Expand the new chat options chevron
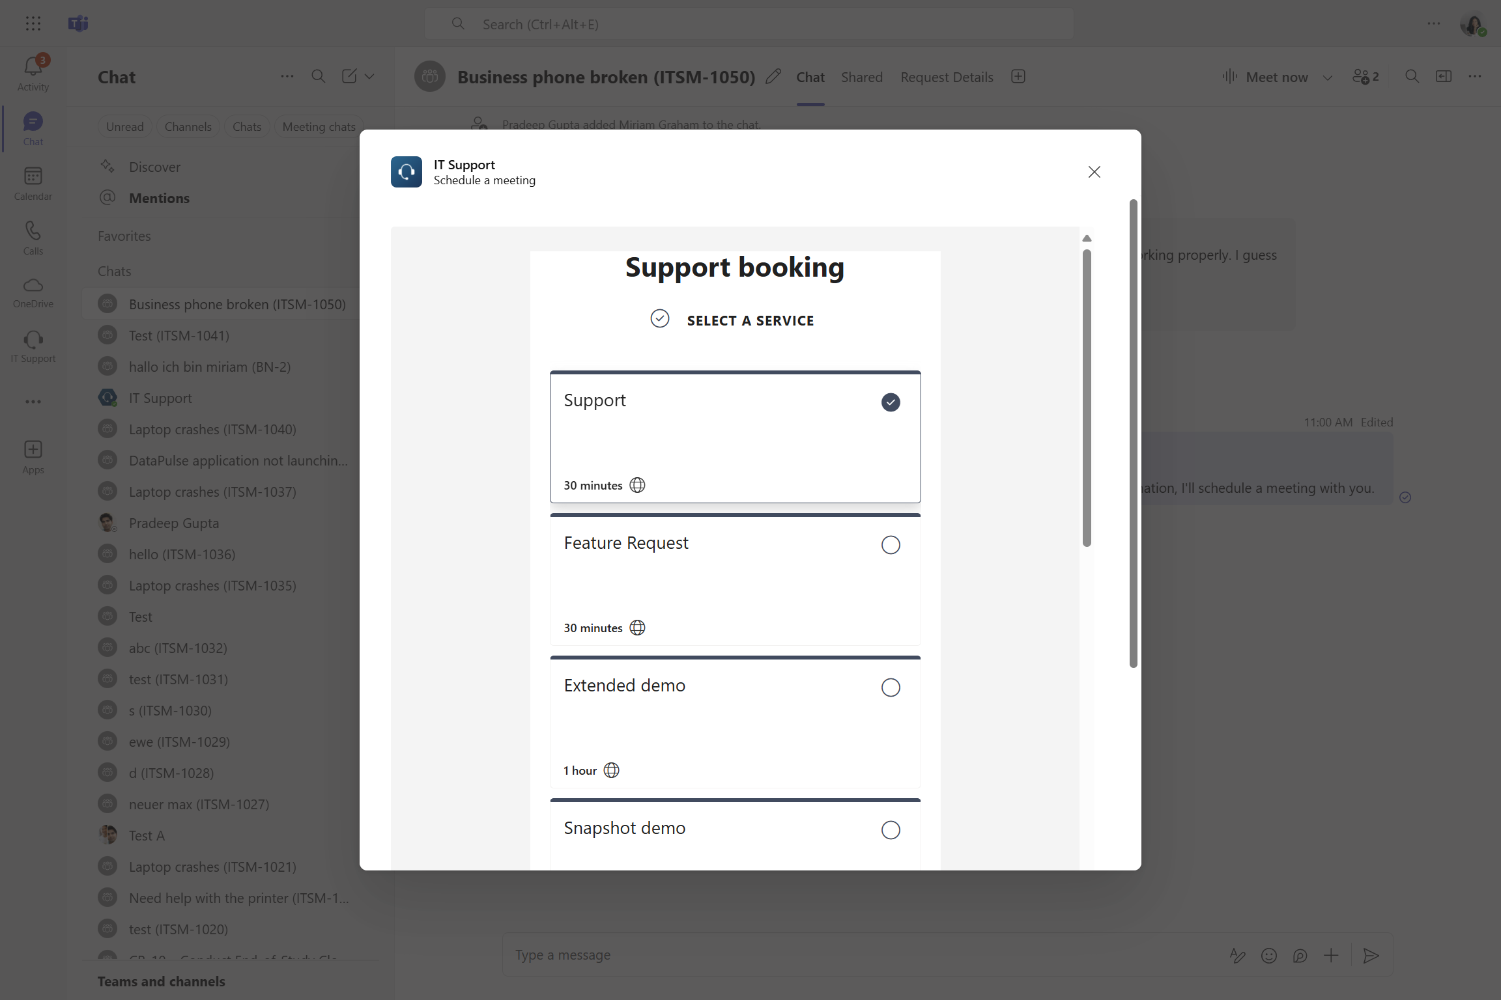Viewport: 1501px width, 1000px height. point(369,76)
